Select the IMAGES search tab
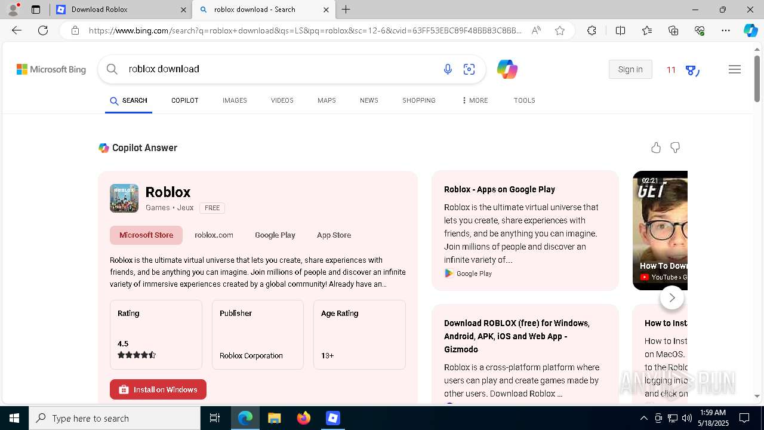 pos(235,100)
